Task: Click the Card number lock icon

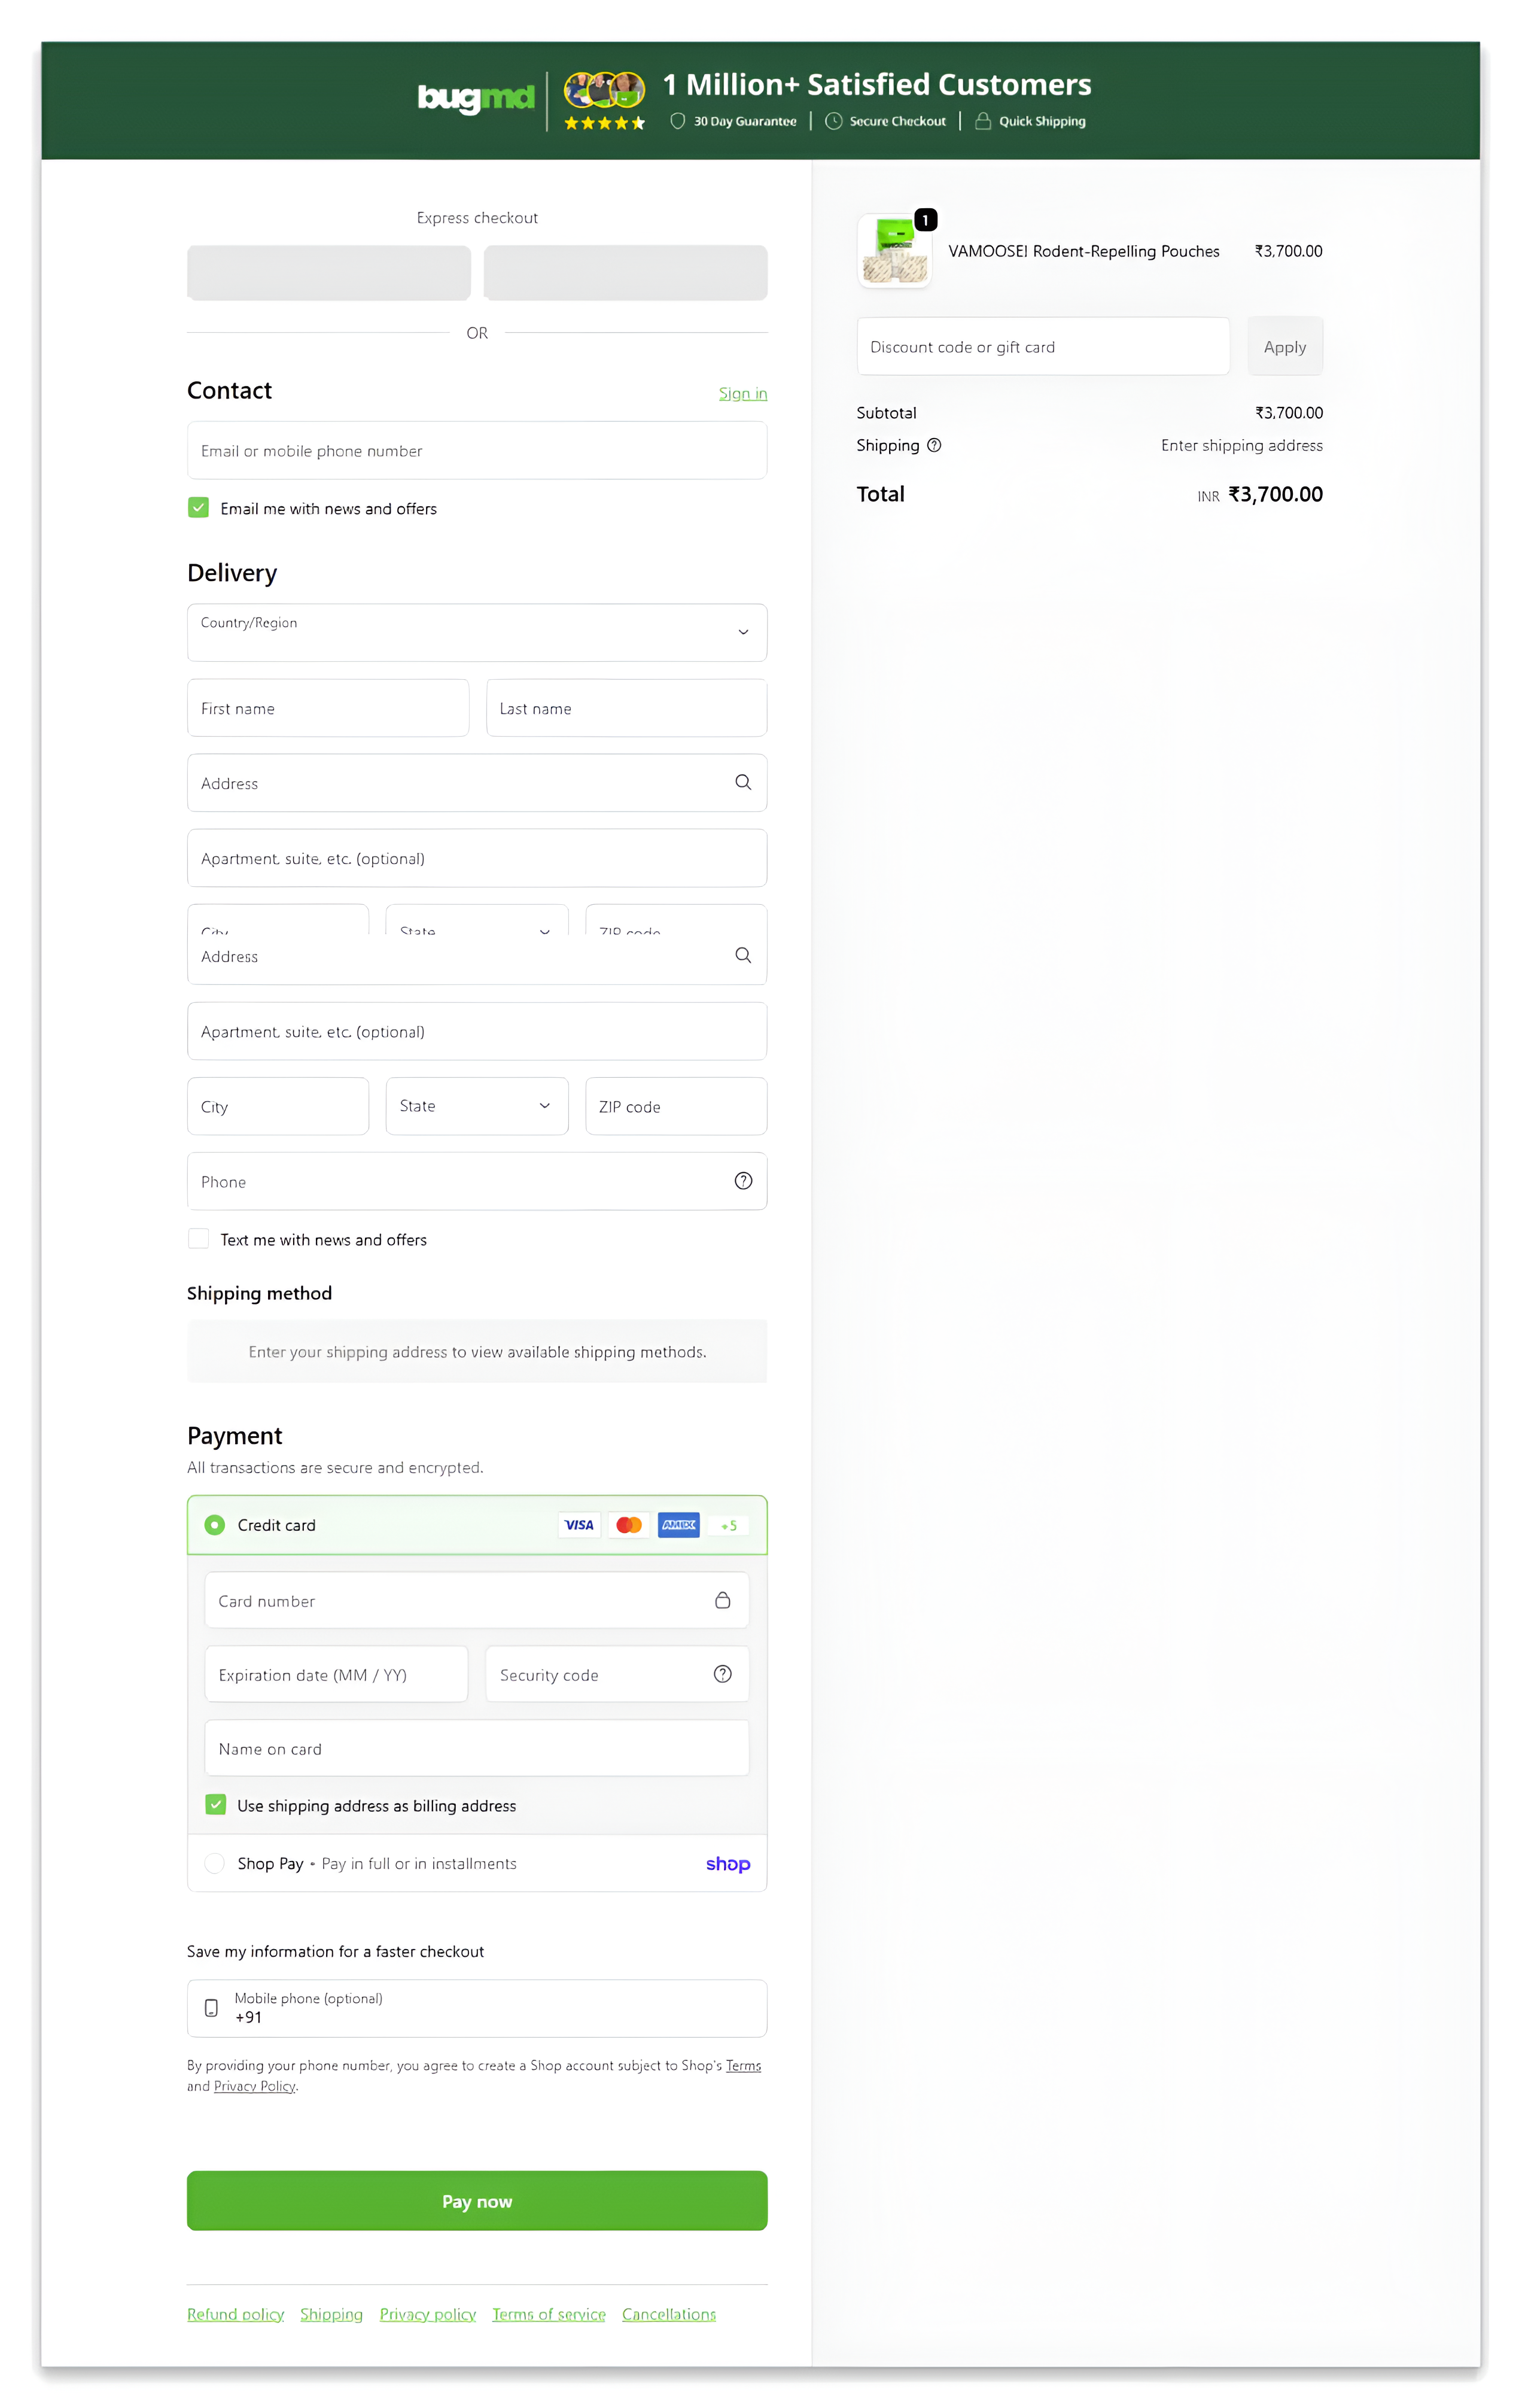Action: [x=722, y=1600]
